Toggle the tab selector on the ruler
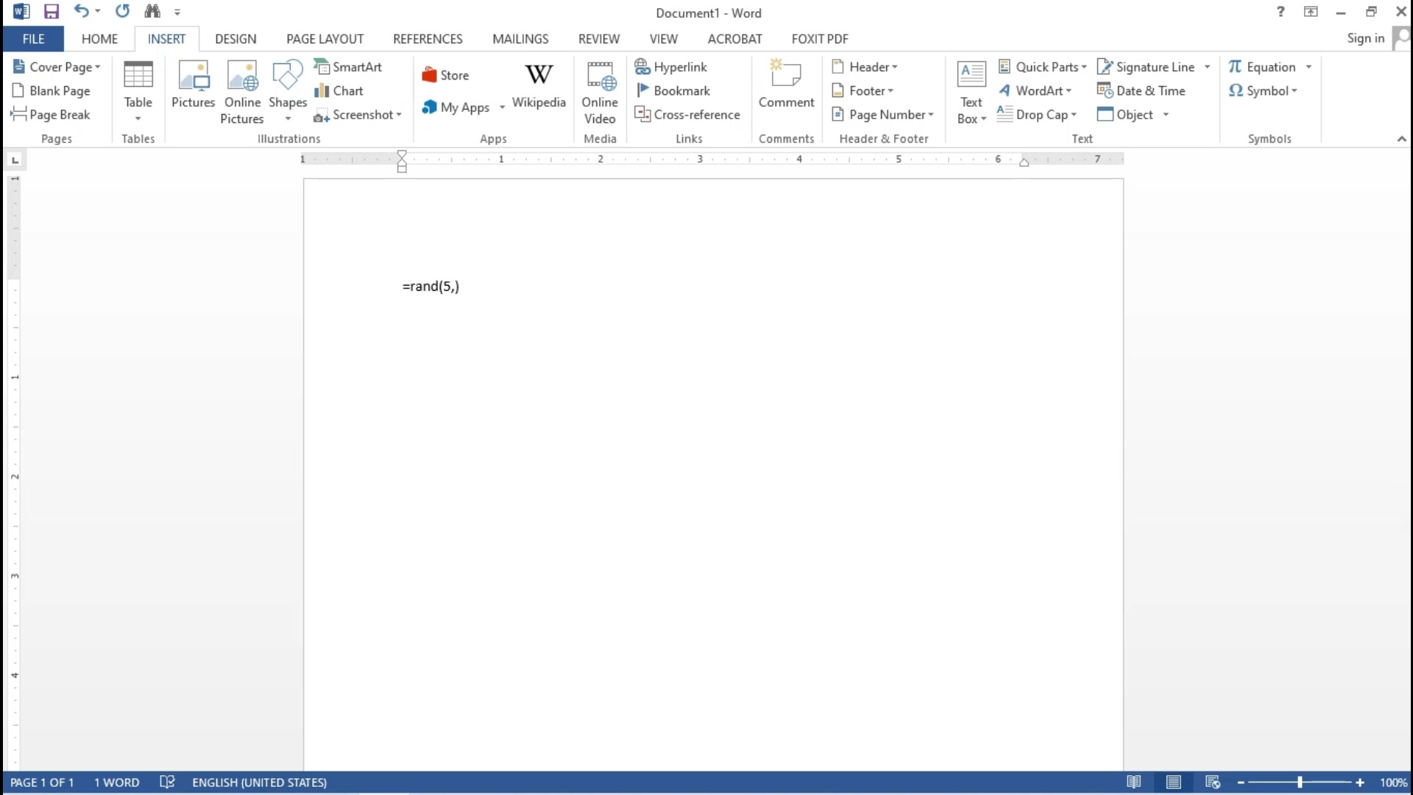 (x=15, y=160)
